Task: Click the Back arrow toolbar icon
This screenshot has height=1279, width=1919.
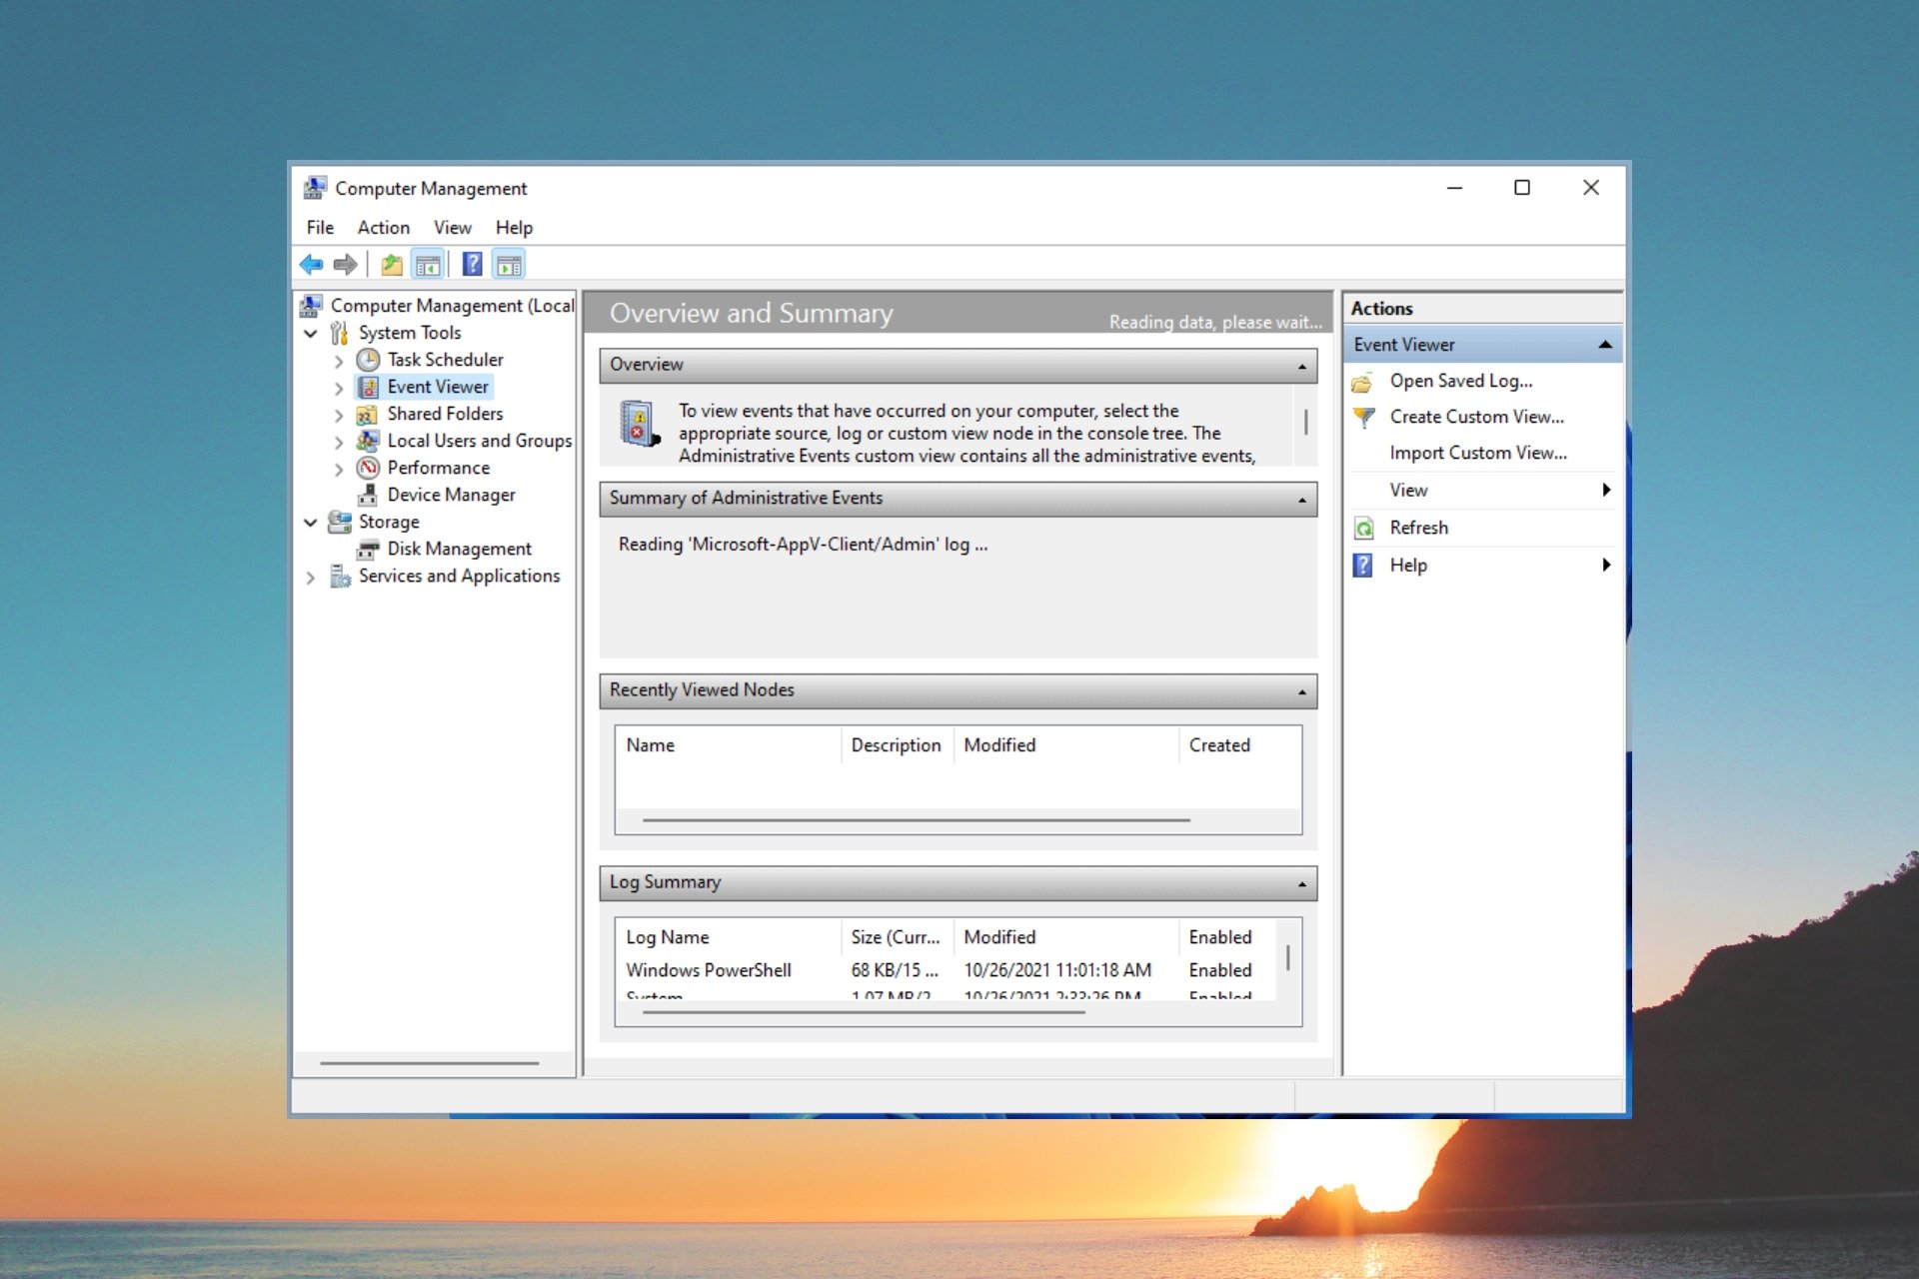Action: (x=311, y=265)
